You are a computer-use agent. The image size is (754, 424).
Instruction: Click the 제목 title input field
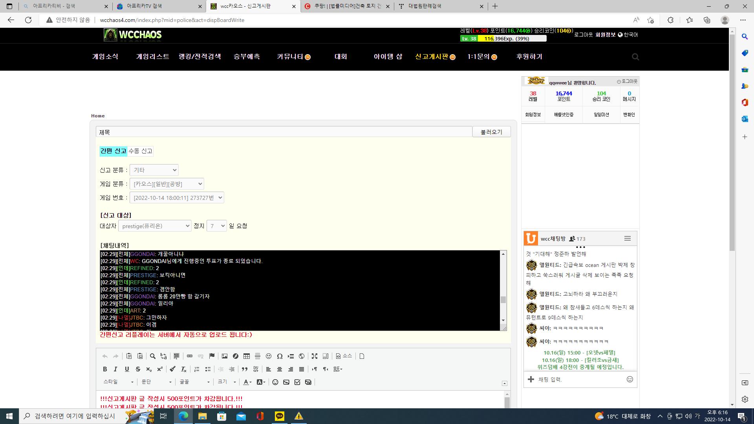coord(284,132)
